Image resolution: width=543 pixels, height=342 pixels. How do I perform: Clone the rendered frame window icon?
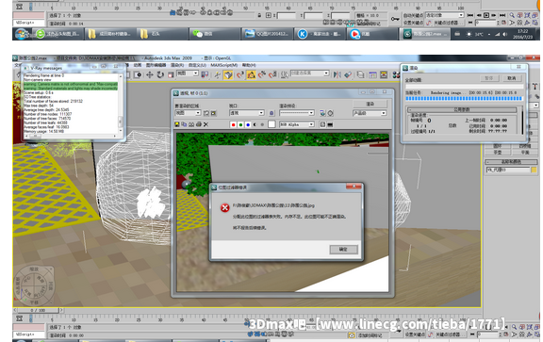click(x=191, y=124)
